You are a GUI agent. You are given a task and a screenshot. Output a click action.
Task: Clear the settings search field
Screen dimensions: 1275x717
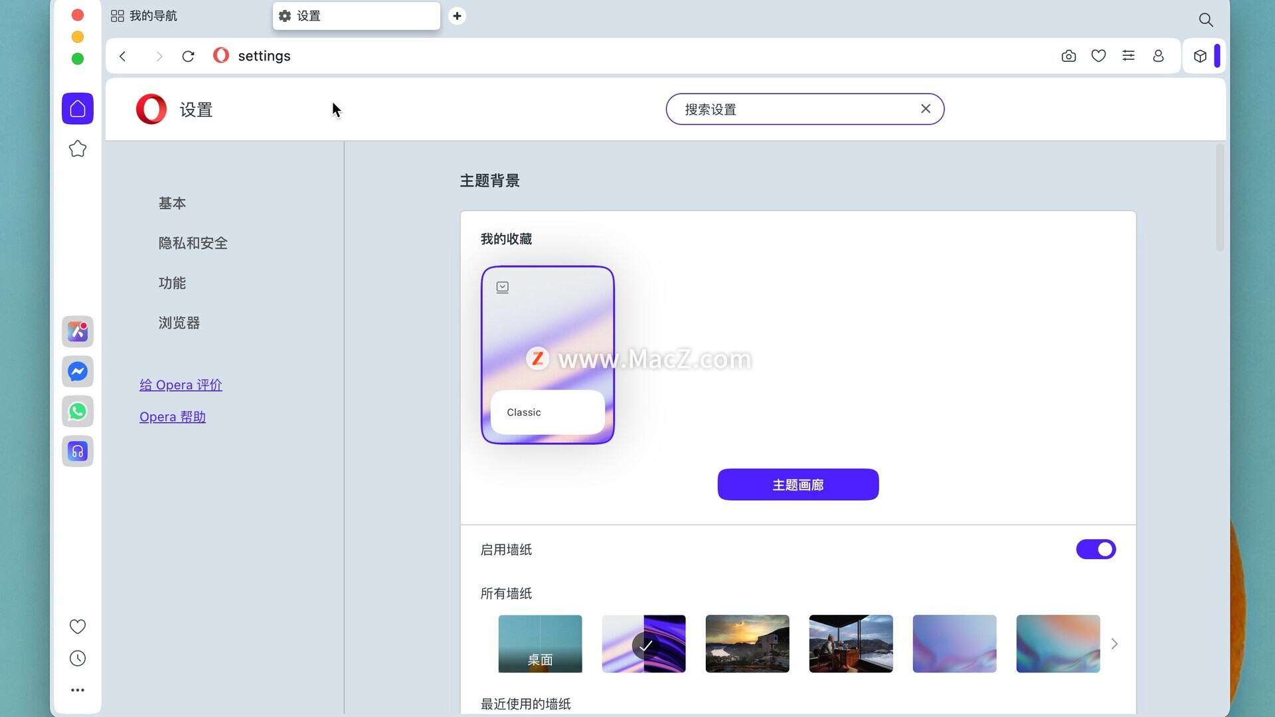click(926, 108)
